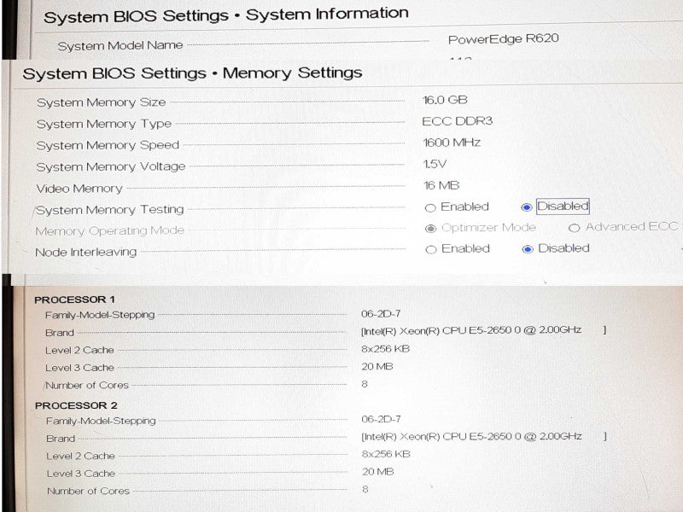Screen dimensions: 683x512
Task: Click Processor 1 Number of Cores label
Action: click(x=87, y=386)
